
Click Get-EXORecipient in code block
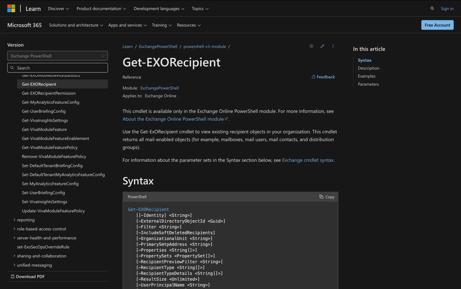(x=148, y=209)
